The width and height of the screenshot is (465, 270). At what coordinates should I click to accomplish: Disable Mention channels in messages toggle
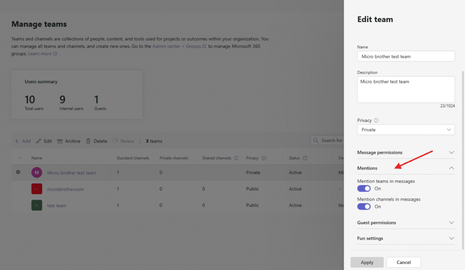coord(364,206)
